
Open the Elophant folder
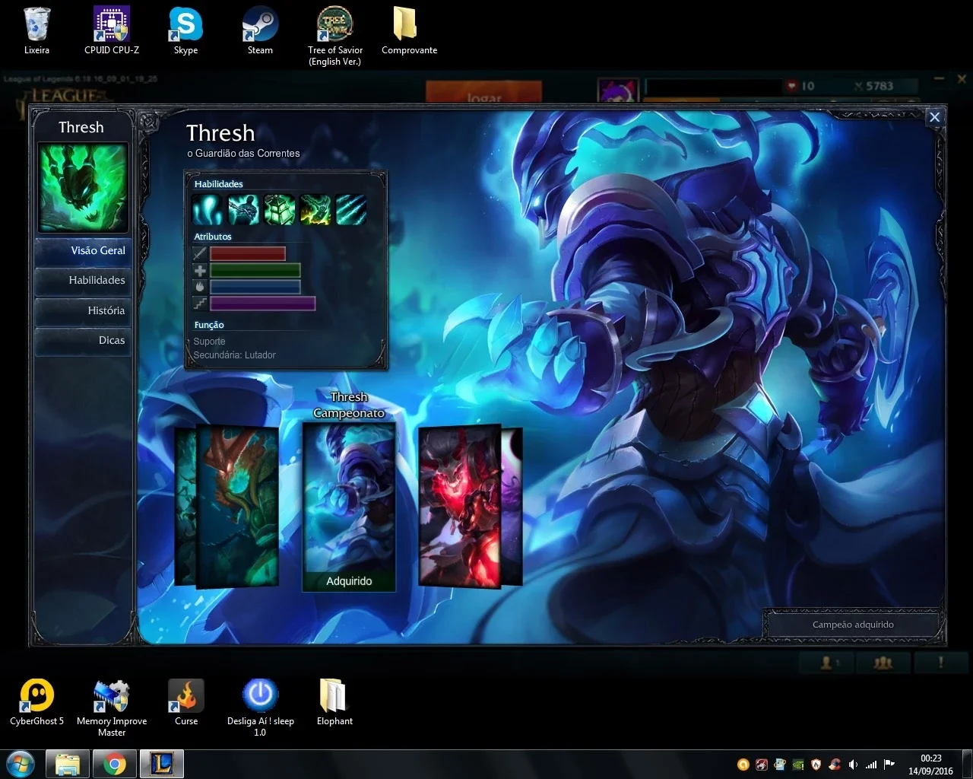tap(334, 701)
